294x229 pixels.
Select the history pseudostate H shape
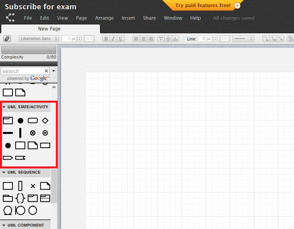coord(45,133)
